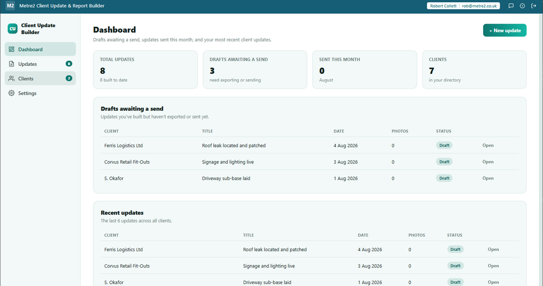Click the Draft status badge for S. Okafor in Drafts awaiting
543x286 pixels.
[x=444, y=178]
